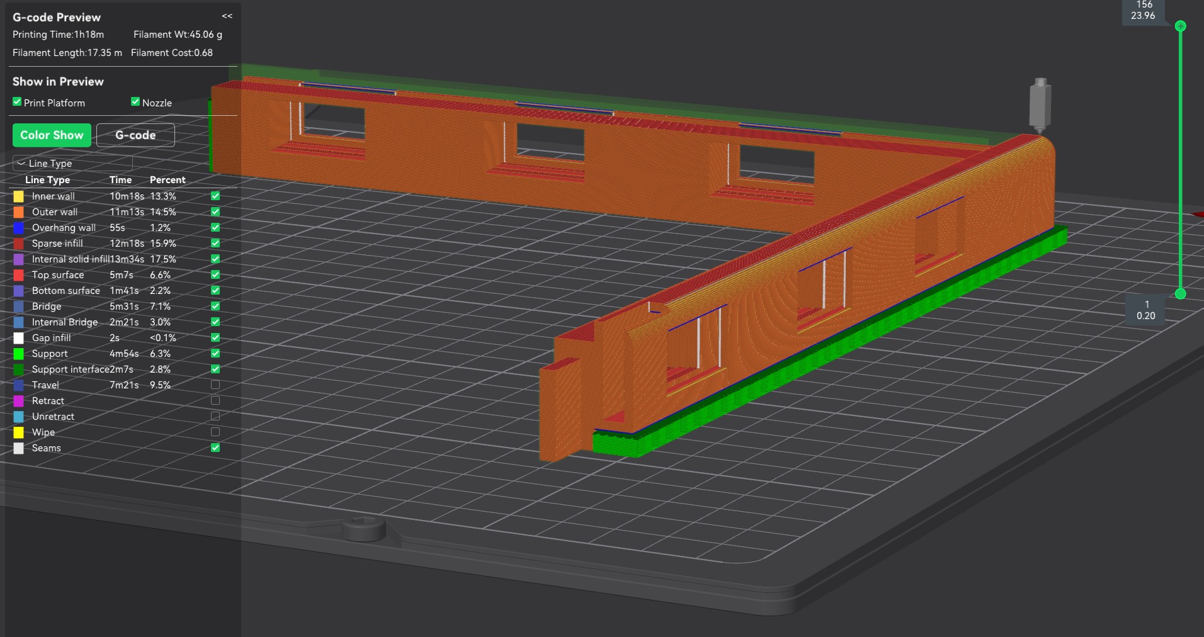Open the Line Type dropdown
This screenshot has height=637, width=1204.
[72, 164]
